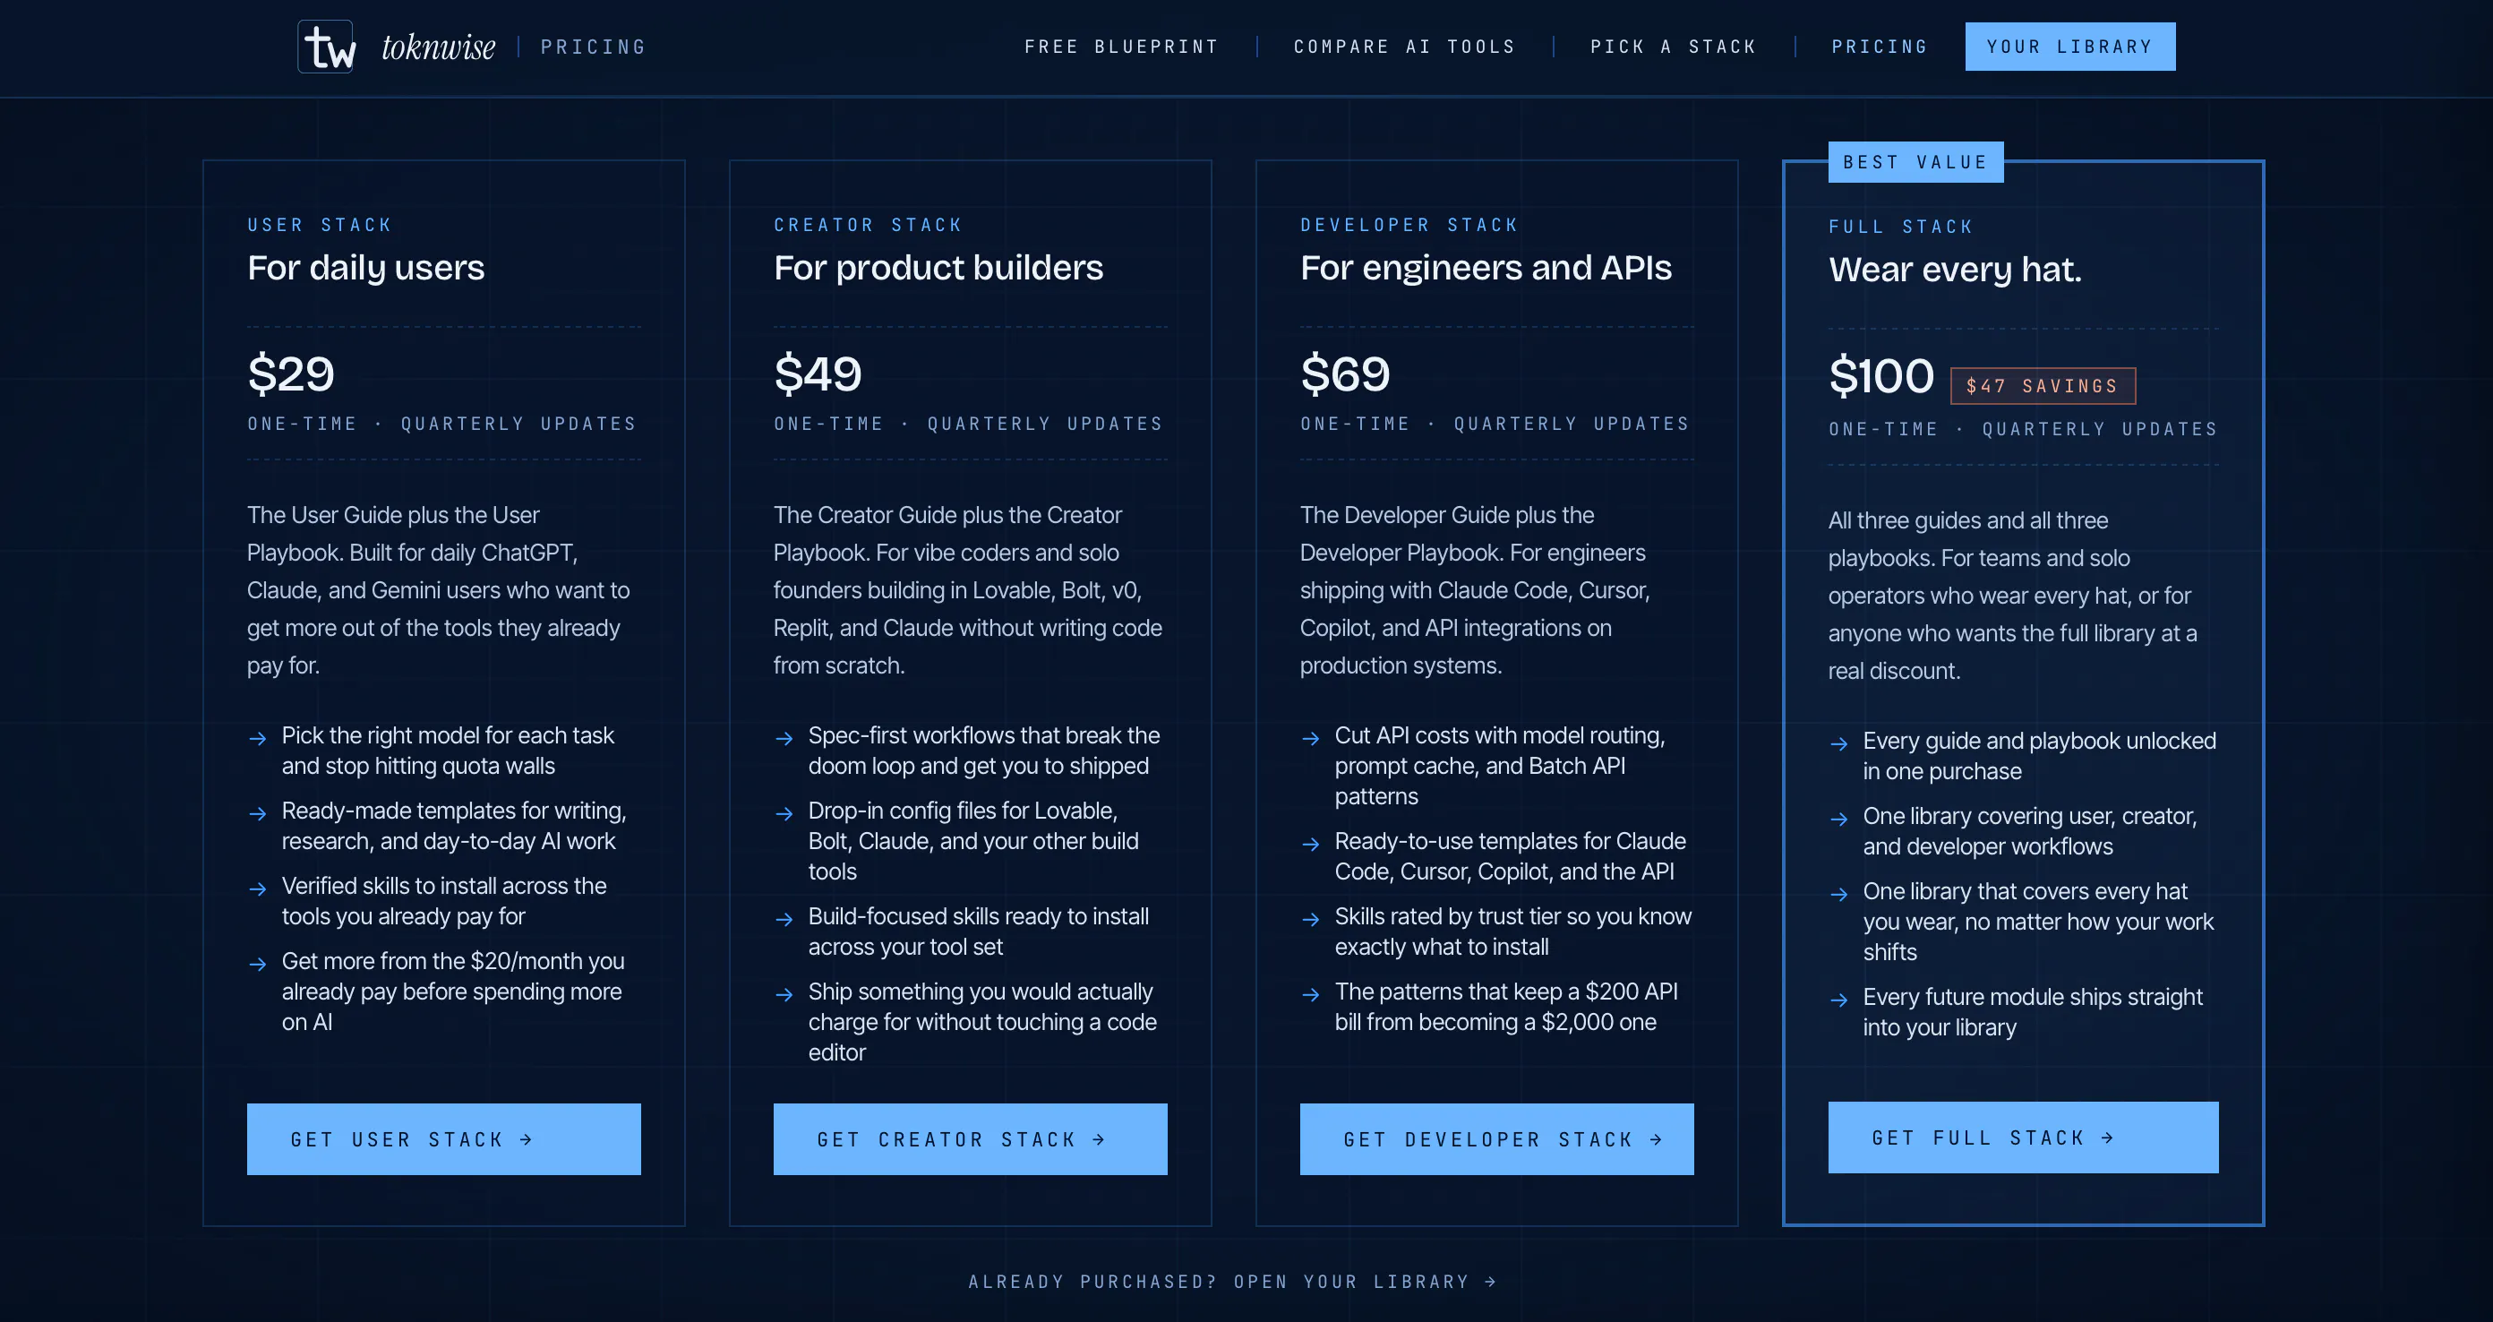Select the 'For daily users' heading
2493x1322 pixels.
[x=366, y=267]
